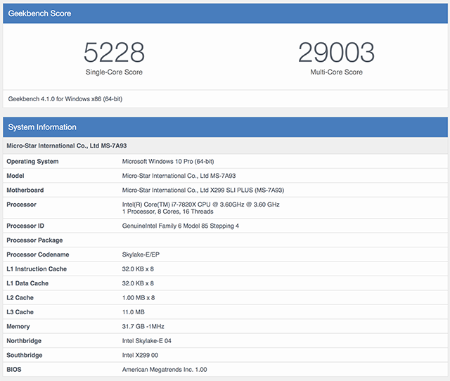
Task: Click the Memory label
Action: [x=18, y=326]
